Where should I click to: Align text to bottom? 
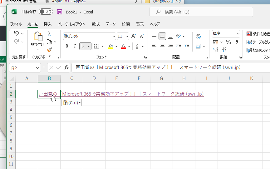point(170,37)
